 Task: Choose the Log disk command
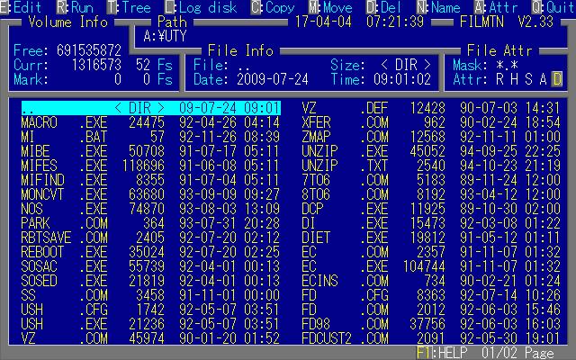pos(201,7)
